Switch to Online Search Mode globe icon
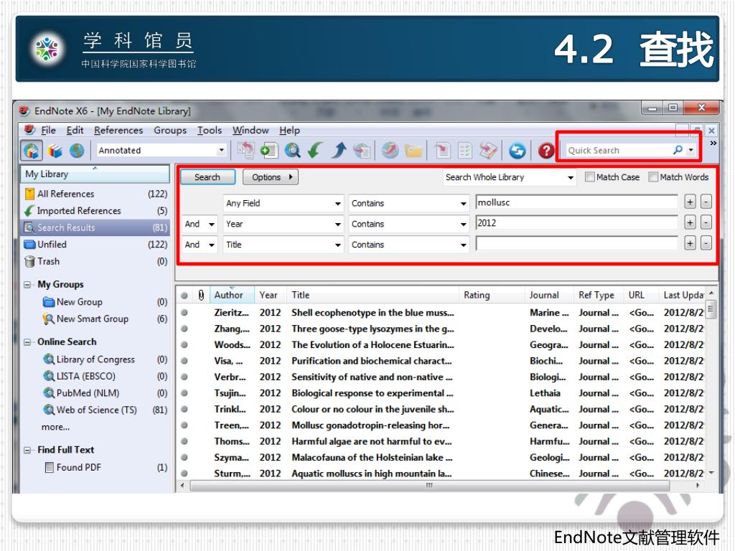The height and width of the screenshot is (551, 735). pos(77,151)
